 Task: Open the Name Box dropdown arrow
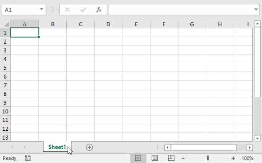(42, 9)
